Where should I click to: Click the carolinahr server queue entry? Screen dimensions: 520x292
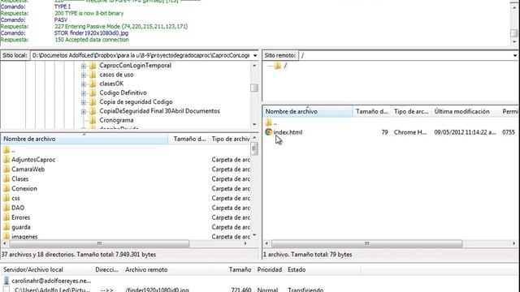click(x=51, y=281)
